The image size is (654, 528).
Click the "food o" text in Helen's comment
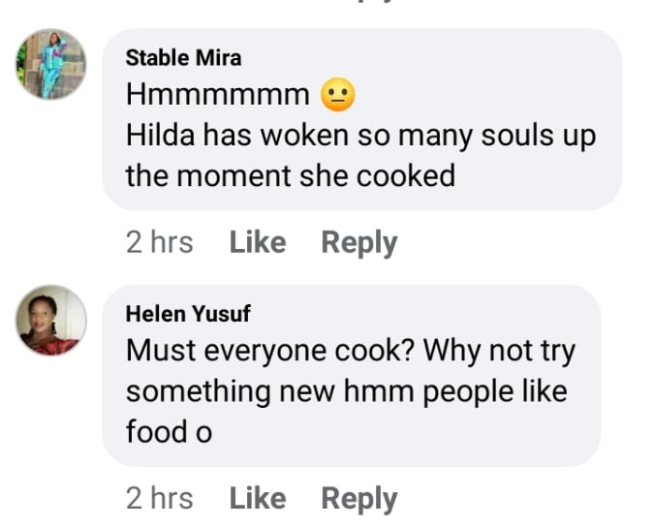pos(169,432)
